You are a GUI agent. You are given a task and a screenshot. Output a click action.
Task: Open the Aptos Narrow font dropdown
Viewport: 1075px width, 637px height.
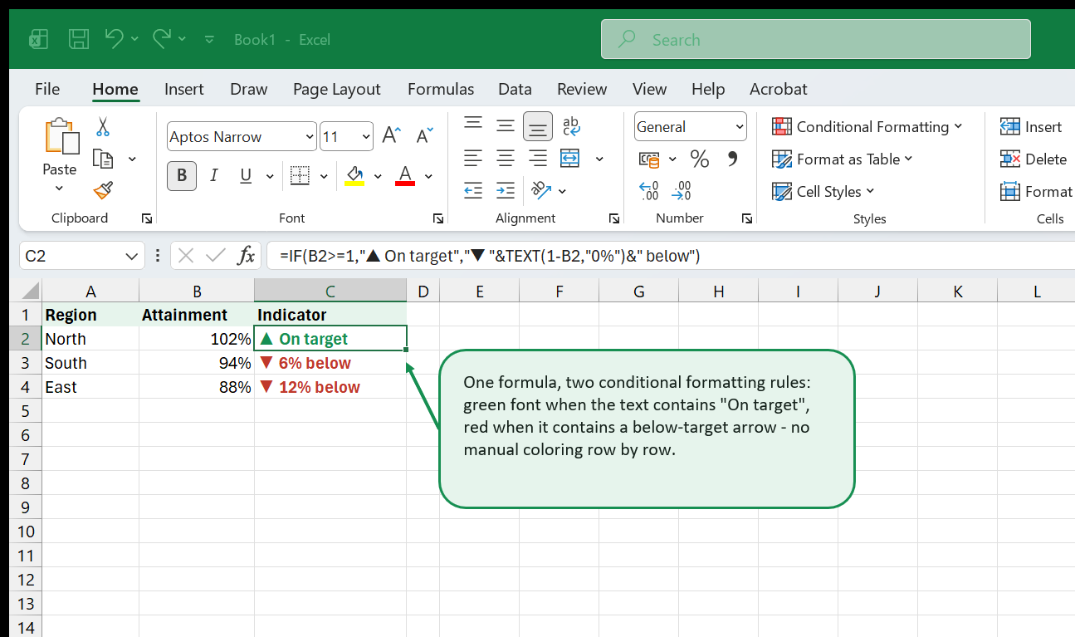coord(310,137)
